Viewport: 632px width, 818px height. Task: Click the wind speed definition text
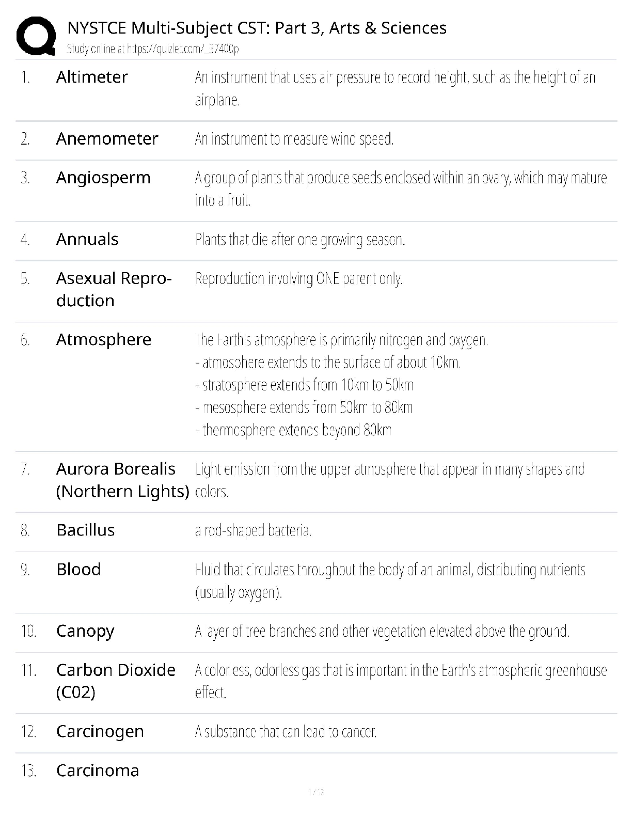pos(294,139)
